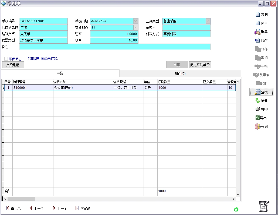Viewport: 278px width, 215px height.
Task: Open 历史采购单价 history prices
Action: [200, 65]
